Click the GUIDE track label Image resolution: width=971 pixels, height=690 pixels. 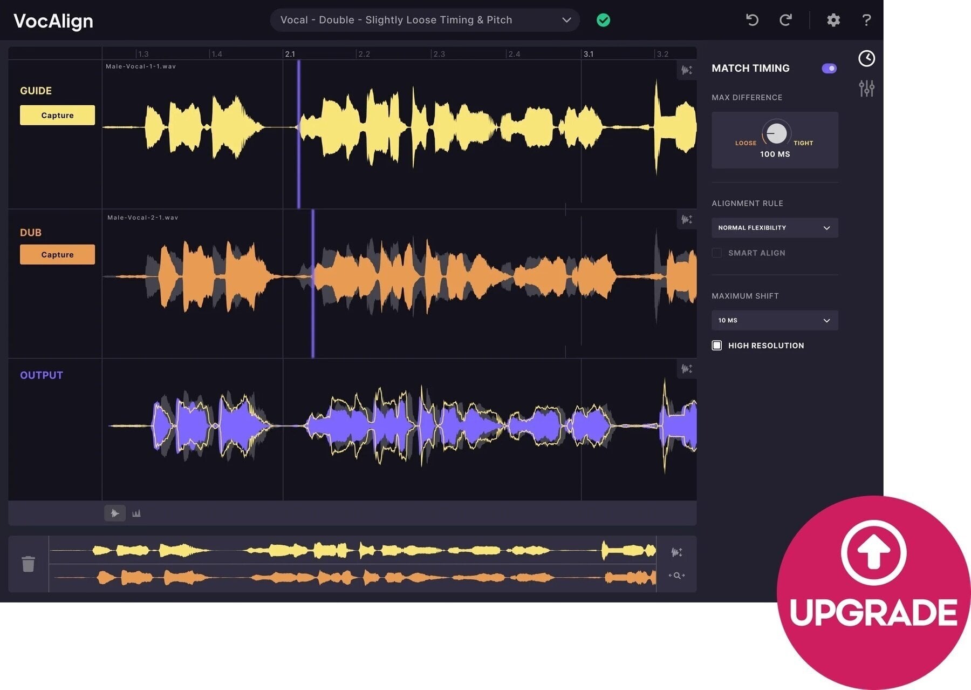[x=36, y=91]
